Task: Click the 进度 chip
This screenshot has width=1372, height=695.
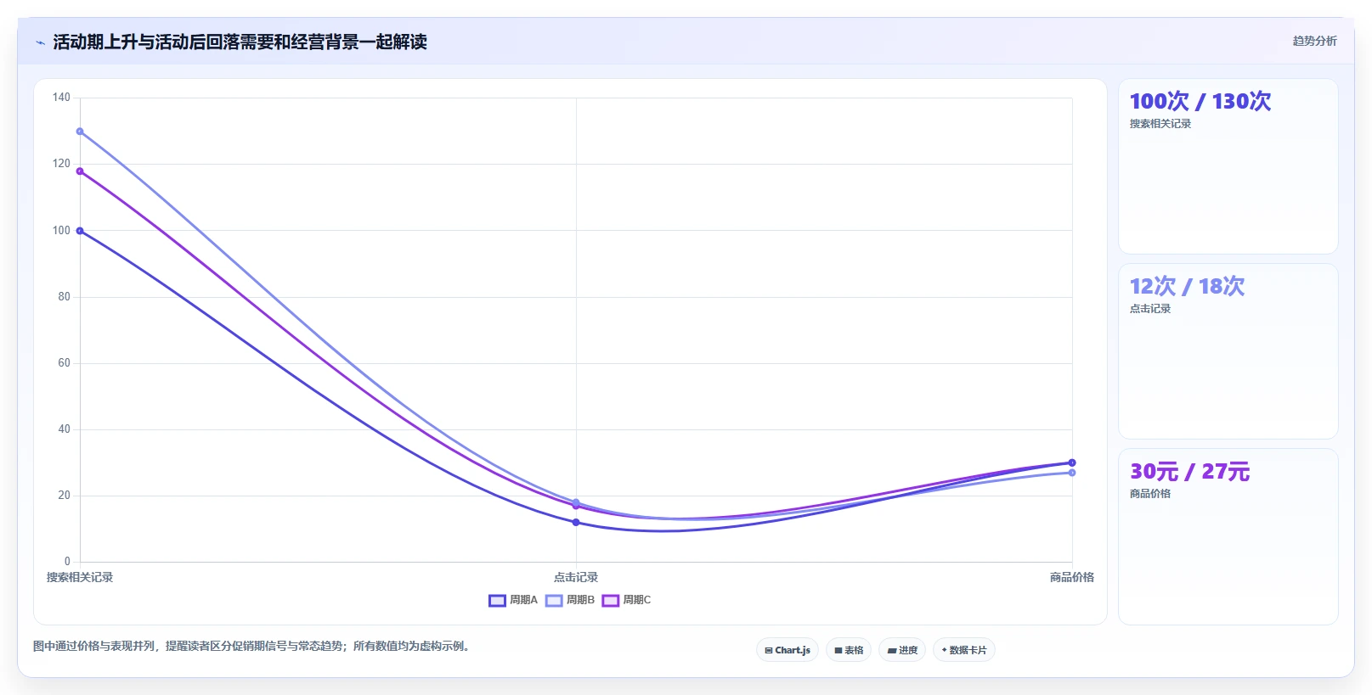Action: point(902,650)
